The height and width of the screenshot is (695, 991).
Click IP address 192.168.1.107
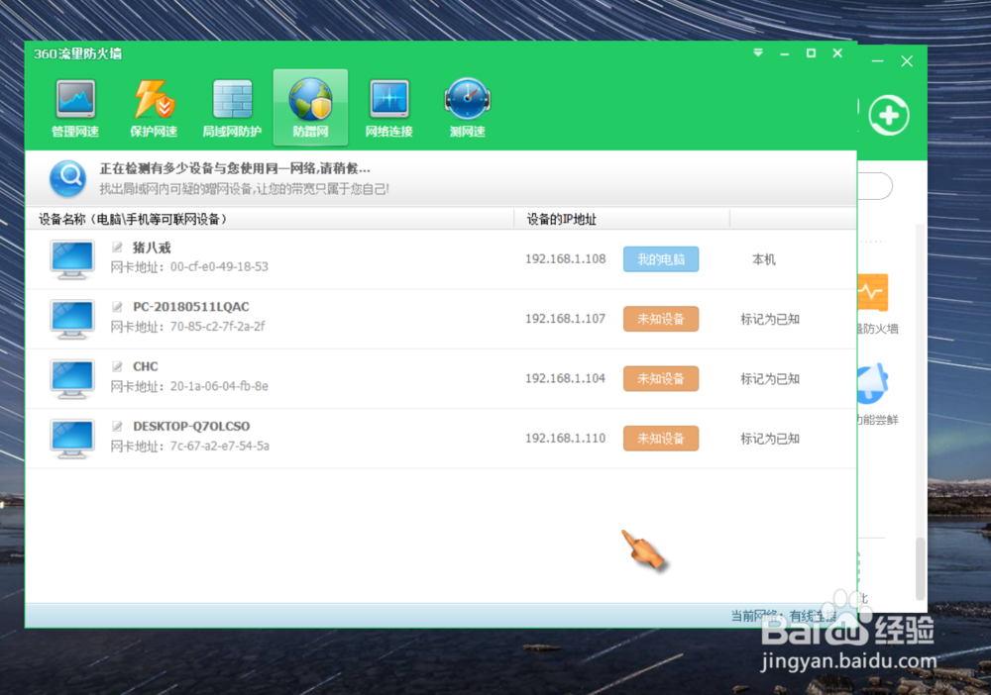(x=565, y=319)
